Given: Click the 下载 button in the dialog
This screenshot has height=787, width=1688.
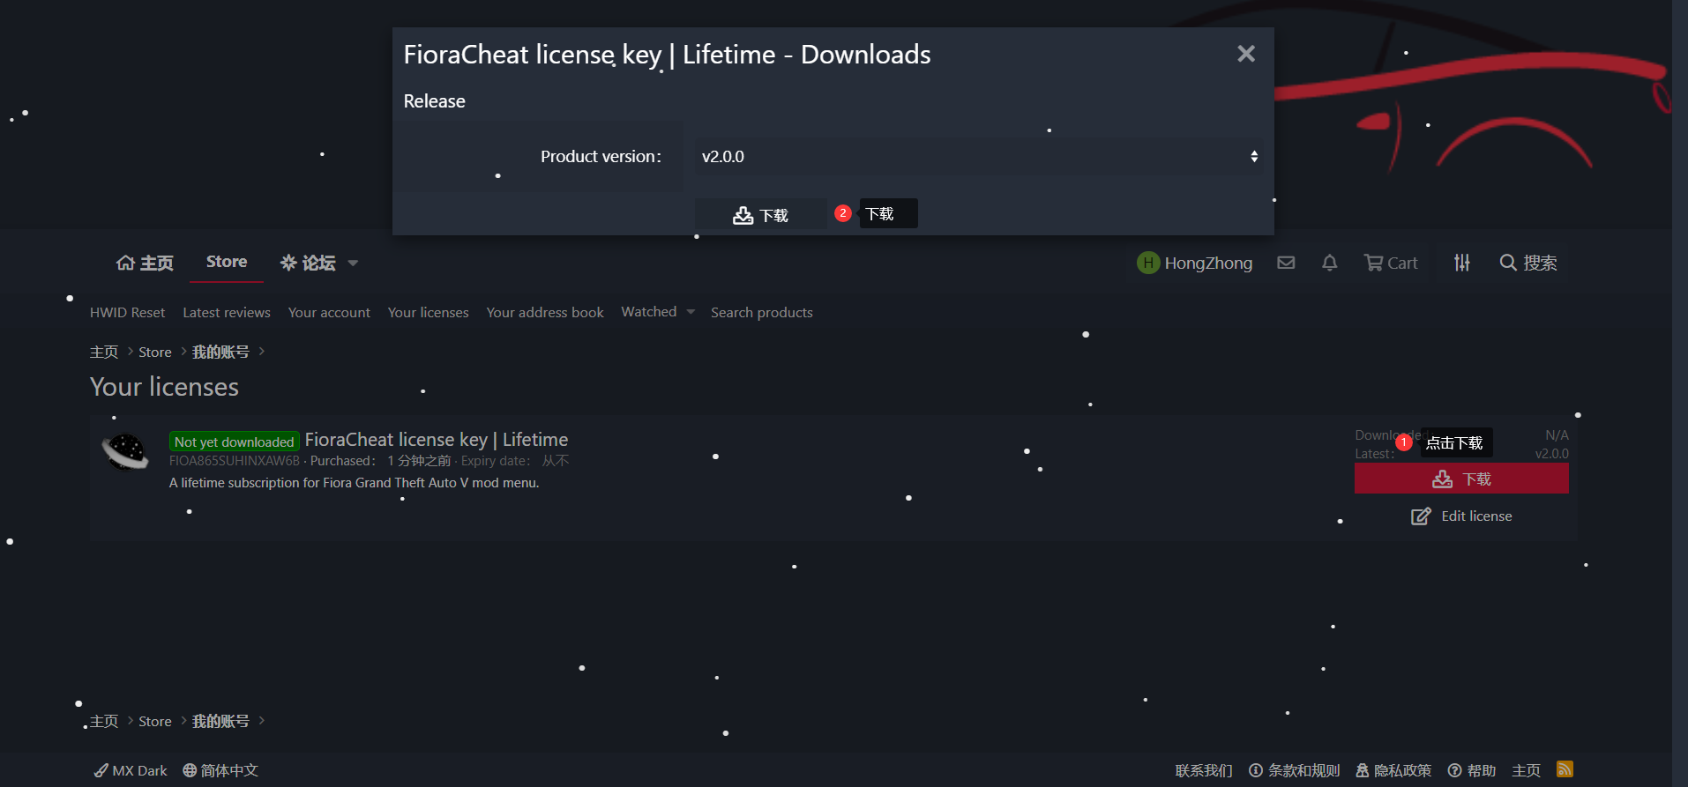Looking at the screenshot, I should 760,215.
